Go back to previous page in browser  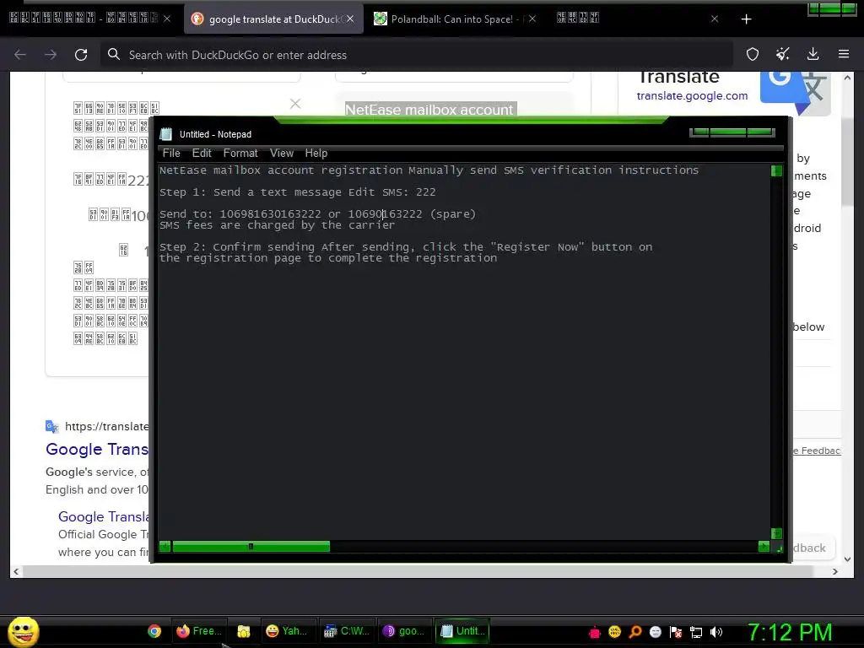coord(20,55)
